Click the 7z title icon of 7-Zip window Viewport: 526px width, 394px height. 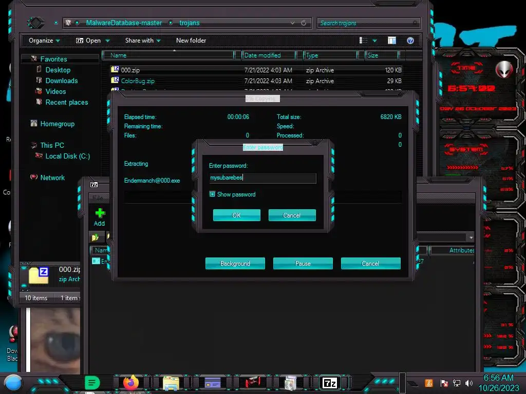tap(95, 185)
